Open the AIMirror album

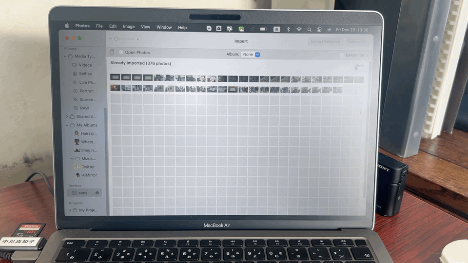click(x=89, y=175)
